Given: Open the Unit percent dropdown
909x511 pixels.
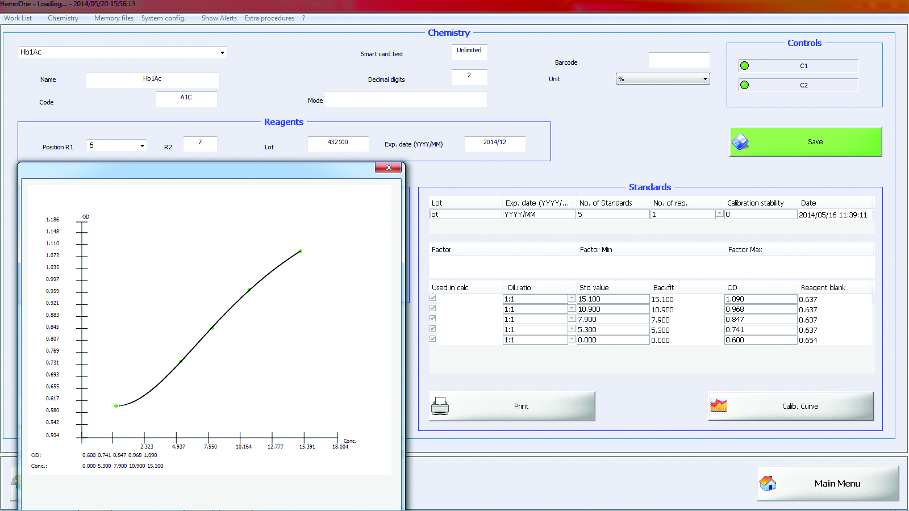Looking at the screenshot, I should [x=705, y=79].
